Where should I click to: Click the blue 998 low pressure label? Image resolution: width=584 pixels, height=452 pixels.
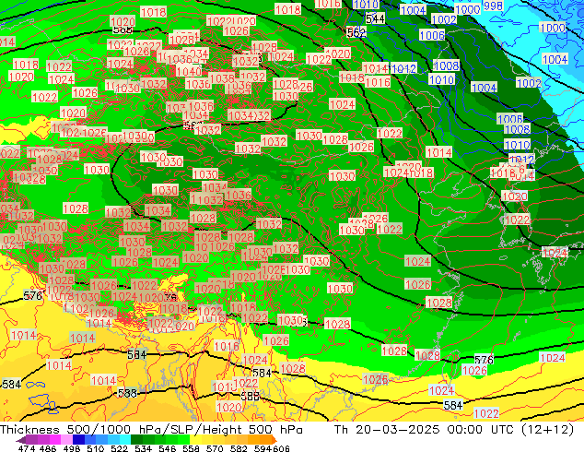493,6
